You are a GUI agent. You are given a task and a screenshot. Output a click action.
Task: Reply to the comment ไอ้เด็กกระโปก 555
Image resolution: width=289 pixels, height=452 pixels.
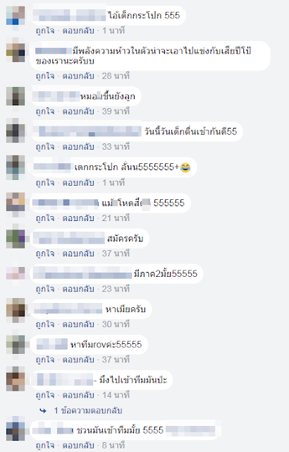coord(78,30)
